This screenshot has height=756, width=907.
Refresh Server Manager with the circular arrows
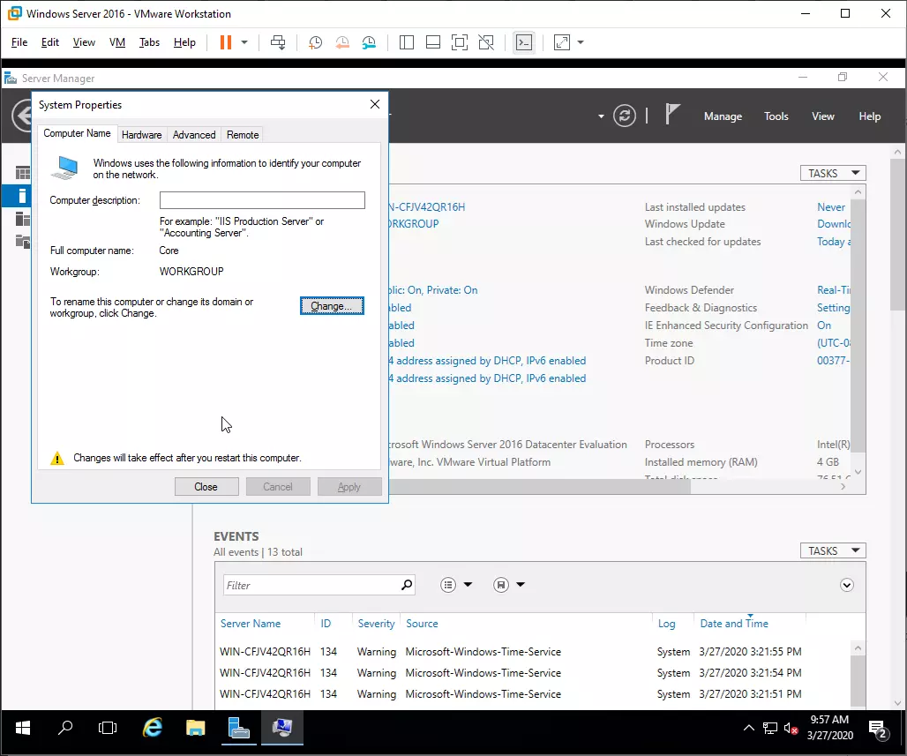click(x=625, y=116)
